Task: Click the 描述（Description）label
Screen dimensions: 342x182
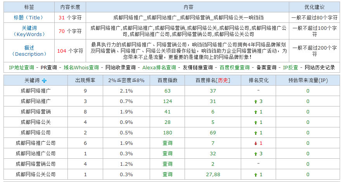Action: (29, 51)
